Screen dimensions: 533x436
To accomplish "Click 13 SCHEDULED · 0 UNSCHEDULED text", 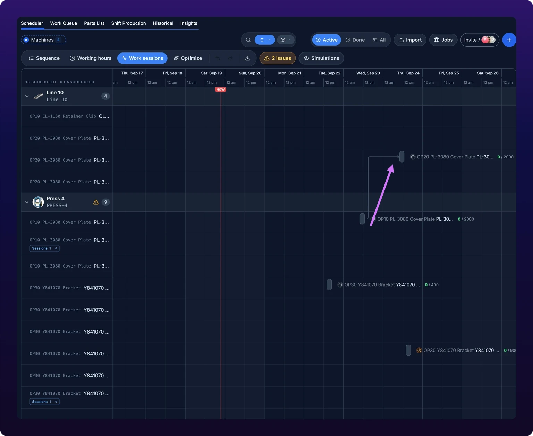I will [x=60, y=82].
